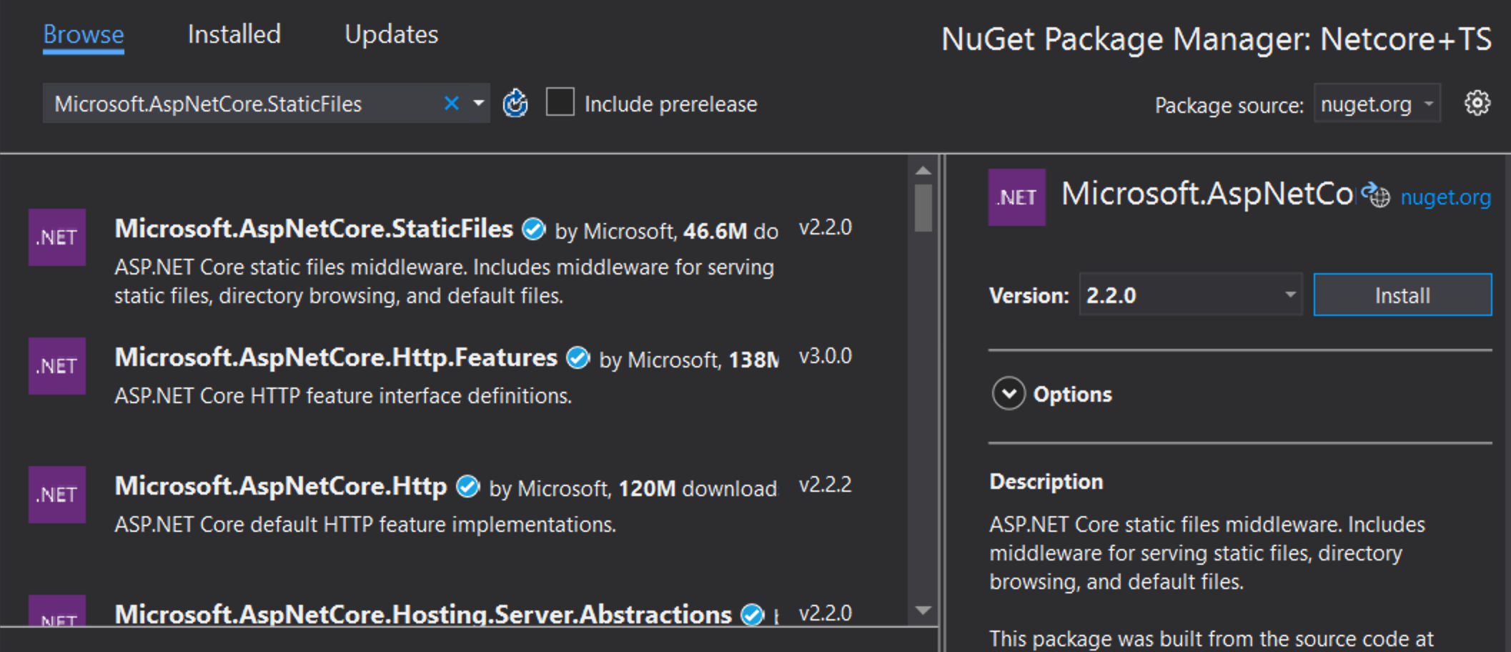
Task: Click the .NET logo in the details pane
Action: click(1016, 197)
